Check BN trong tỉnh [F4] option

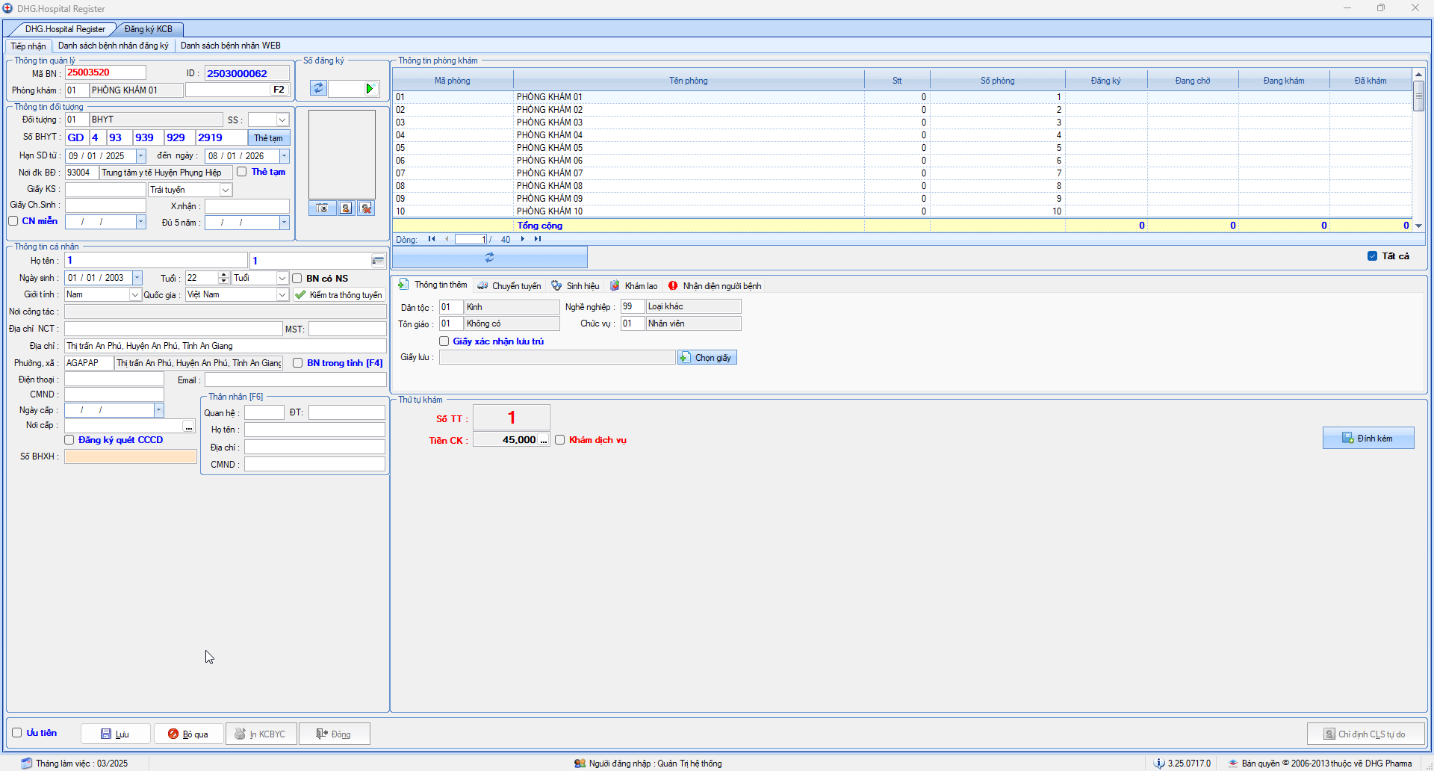[298, 363]
